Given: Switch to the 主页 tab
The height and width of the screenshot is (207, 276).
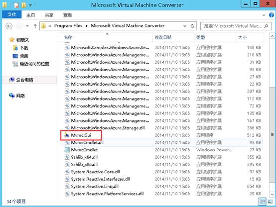Looking at the screenshot, I should 30,15.
